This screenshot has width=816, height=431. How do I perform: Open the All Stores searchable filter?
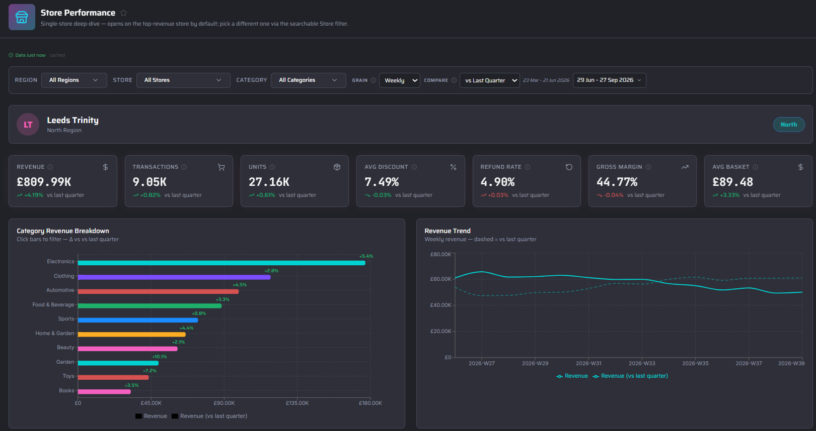pos(183,80)
